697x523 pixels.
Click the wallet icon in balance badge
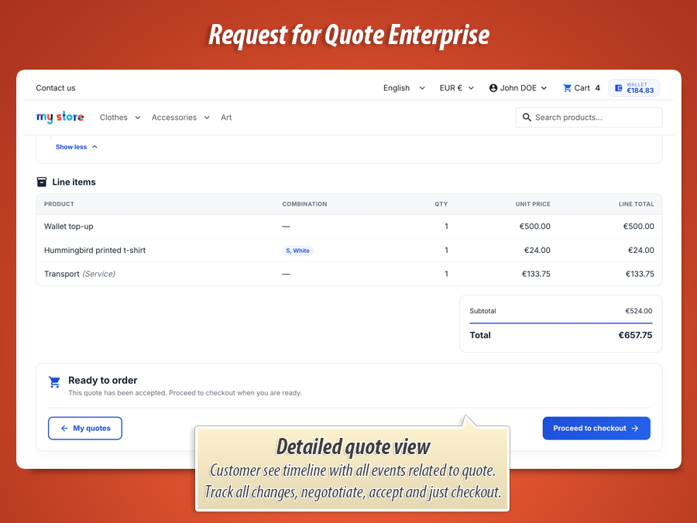pyautogui.click(x=618, y=88)
